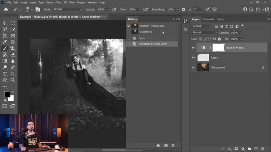Select the Rectangular Marquee tool
This screenshot has height=152, width=271.
[x=13, y=23]
